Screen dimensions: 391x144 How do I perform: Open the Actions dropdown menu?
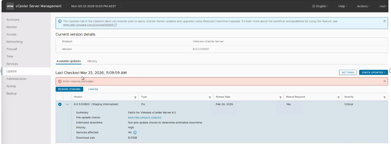tap(363, 6)
